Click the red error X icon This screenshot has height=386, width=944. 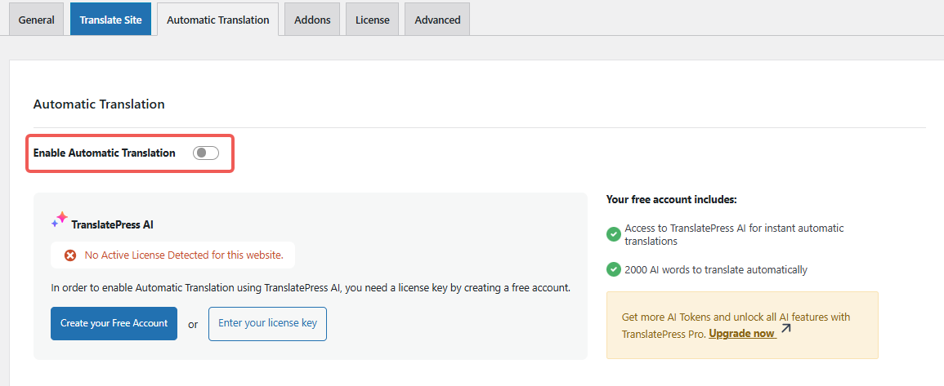tap(70, 255)
